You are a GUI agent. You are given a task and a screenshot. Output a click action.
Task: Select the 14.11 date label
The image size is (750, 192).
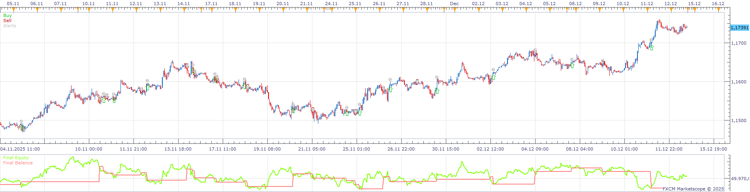pyautogui.click(x=184, y=4)
